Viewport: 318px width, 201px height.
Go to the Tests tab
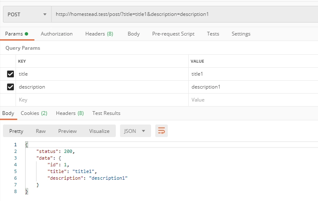click(x=213, y=34)
